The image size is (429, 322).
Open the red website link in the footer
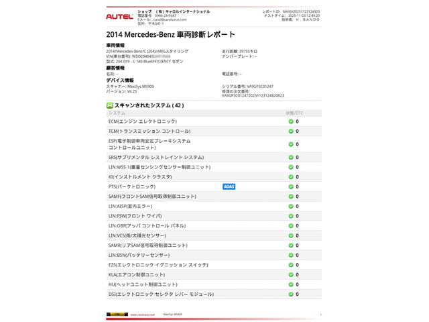click(143, 315)
